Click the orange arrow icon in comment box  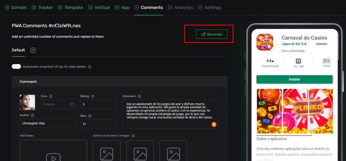click(214, 124)
